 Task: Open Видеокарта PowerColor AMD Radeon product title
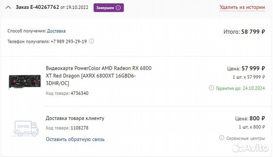coord(99,76)
